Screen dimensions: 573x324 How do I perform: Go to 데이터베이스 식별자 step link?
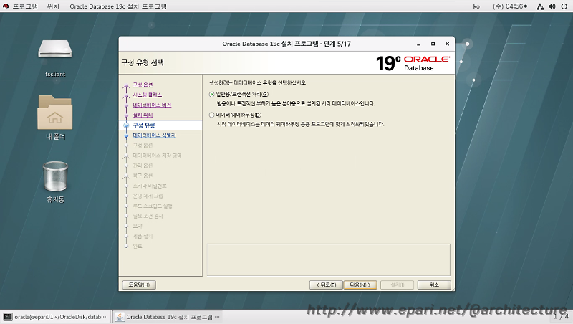coord(154,135)
